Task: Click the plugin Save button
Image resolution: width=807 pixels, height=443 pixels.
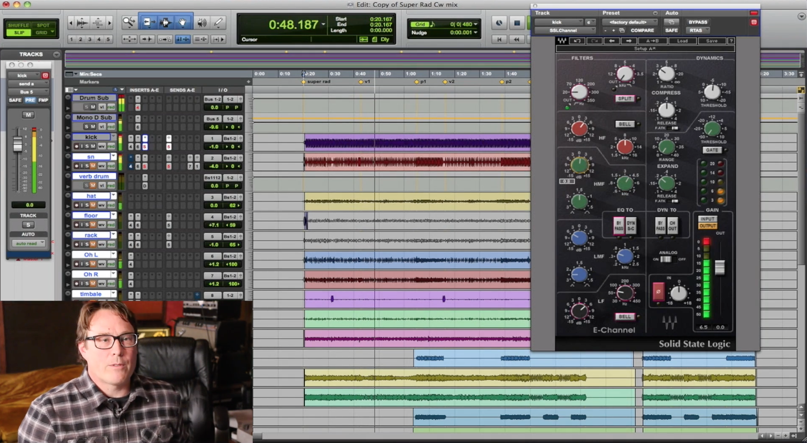Action: click(x=711, y=41)
